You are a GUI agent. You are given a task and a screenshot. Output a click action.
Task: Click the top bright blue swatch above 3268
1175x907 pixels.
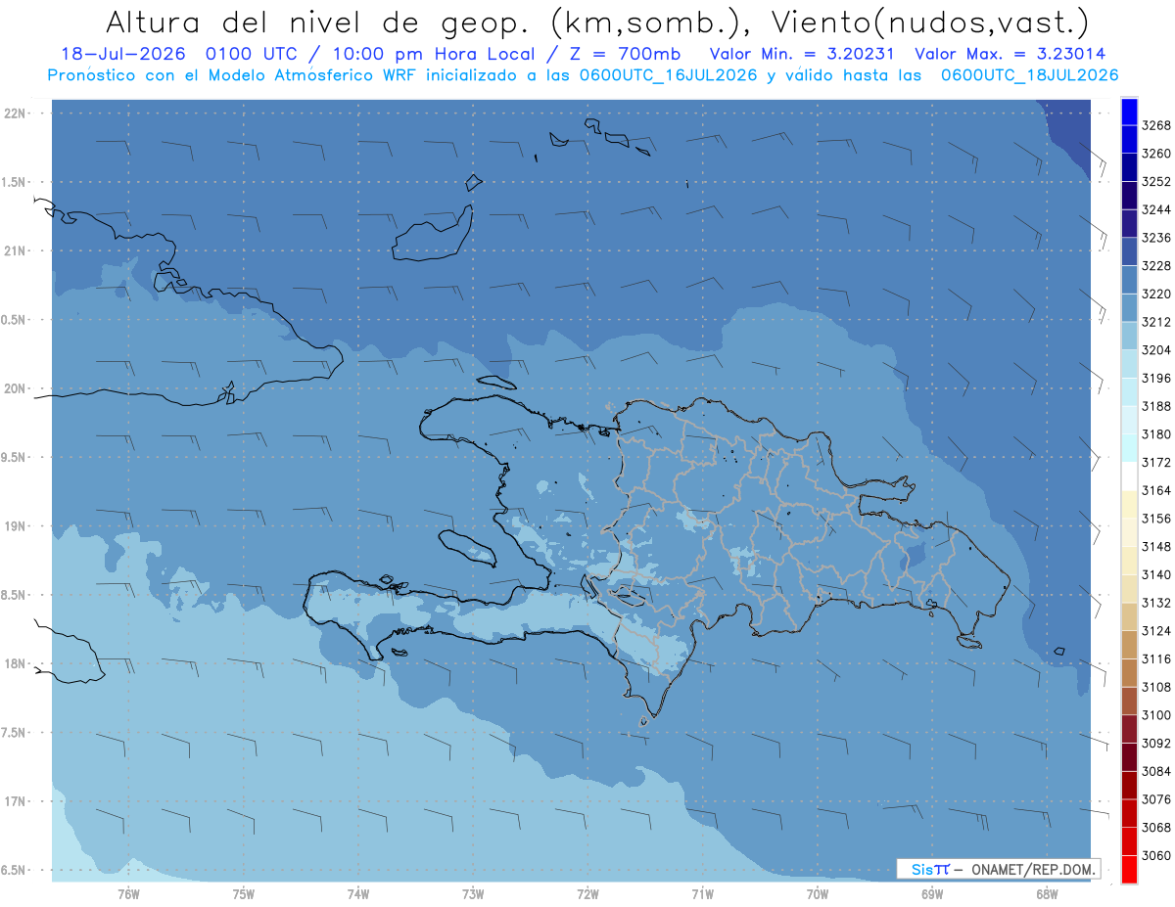click(x=1129, y=113)
